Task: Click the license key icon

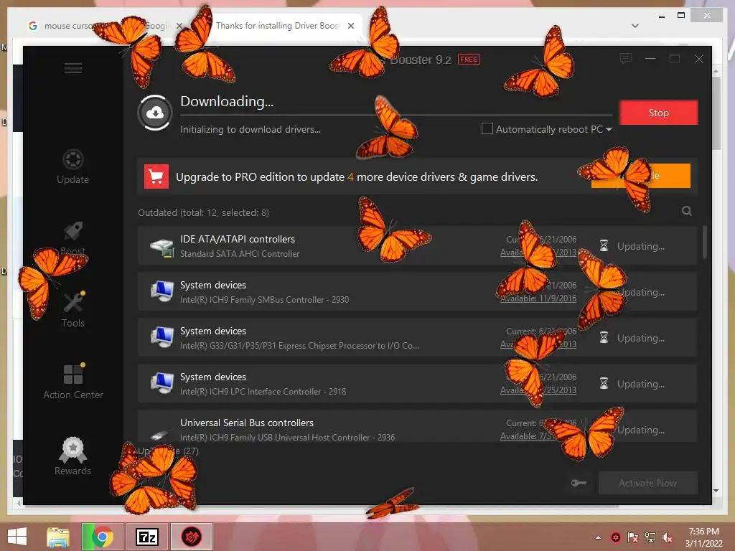Action: pos(579,483)
